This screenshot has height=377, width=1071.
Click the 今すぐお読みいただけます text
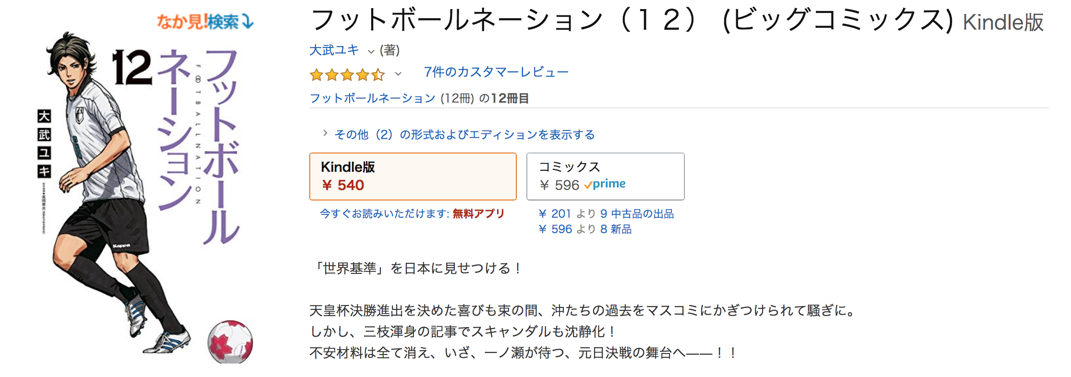[384, 214]
